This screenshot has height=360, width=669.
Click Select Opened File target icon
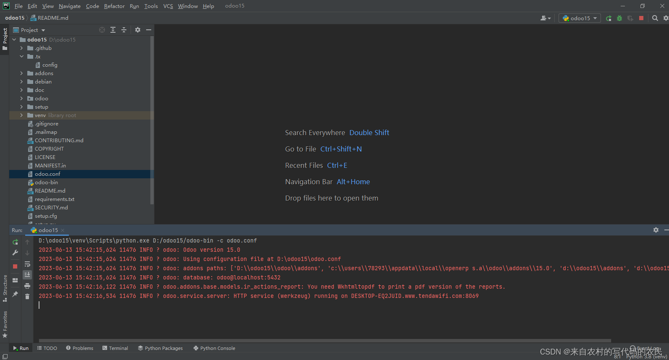(x=102, y=30)
